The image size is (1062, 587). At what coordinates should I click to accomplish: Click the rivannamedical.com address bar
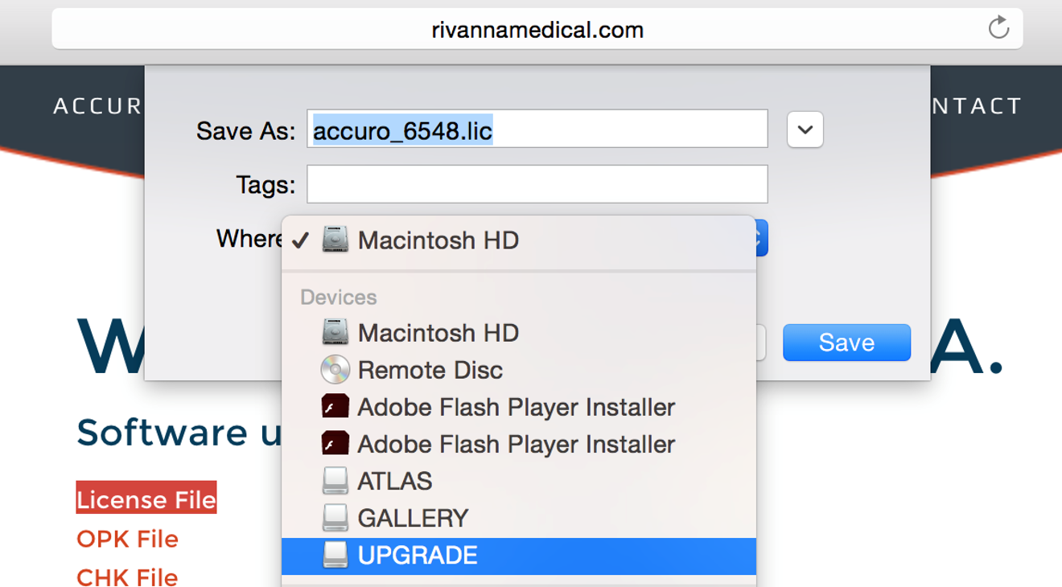(537, 29)
